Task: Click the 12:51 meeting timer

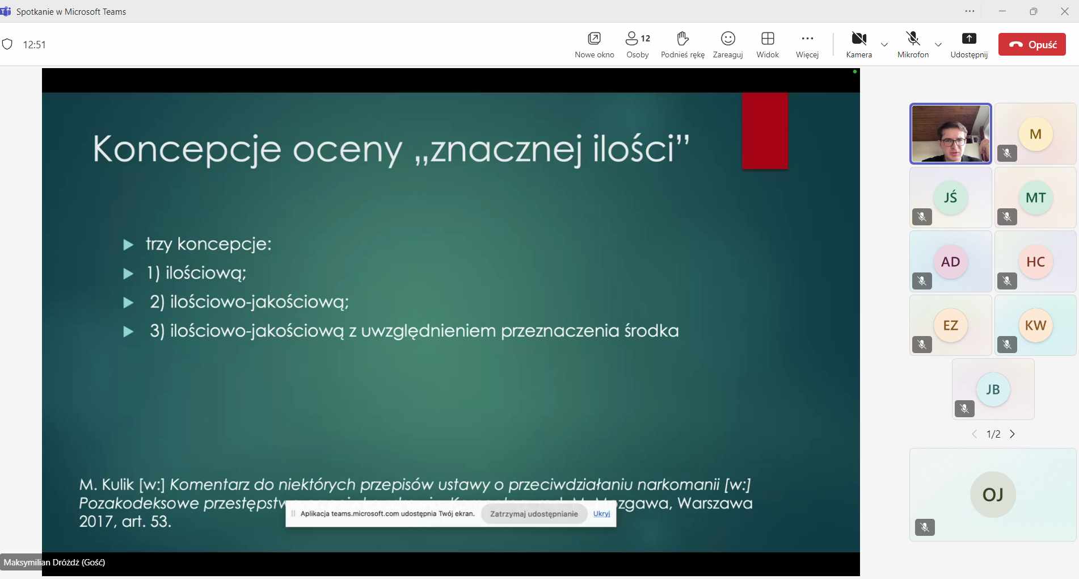Action: (34, 45)
